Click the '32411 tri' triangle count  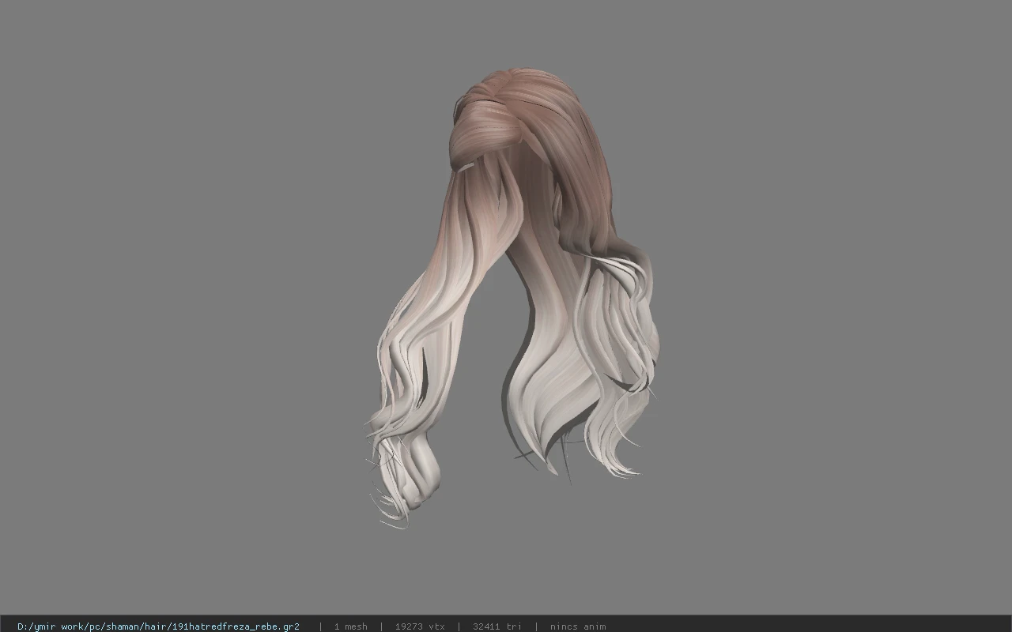tap(497, 626)
